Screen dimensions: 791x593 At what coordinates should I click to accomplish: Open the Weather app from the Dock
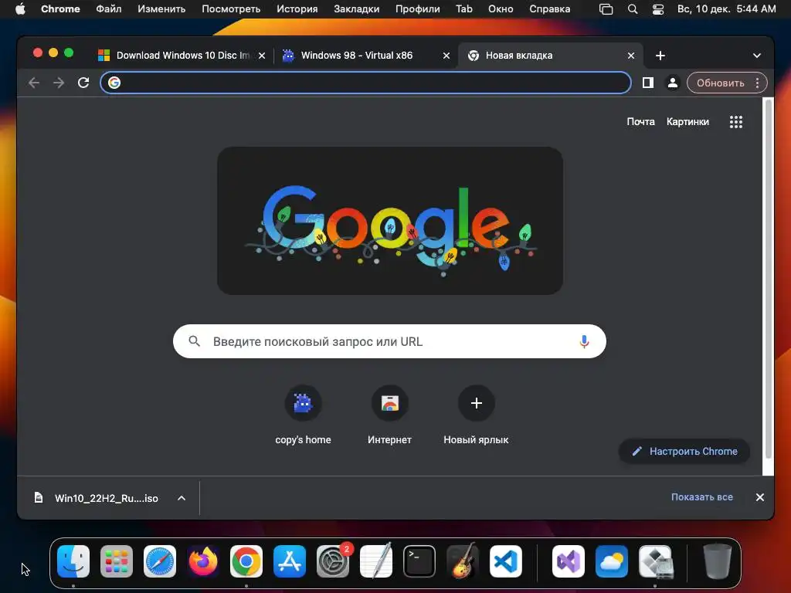(x=612, y=561)
